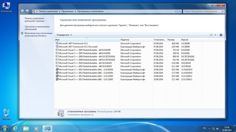Click the Show desktop button

235,129
